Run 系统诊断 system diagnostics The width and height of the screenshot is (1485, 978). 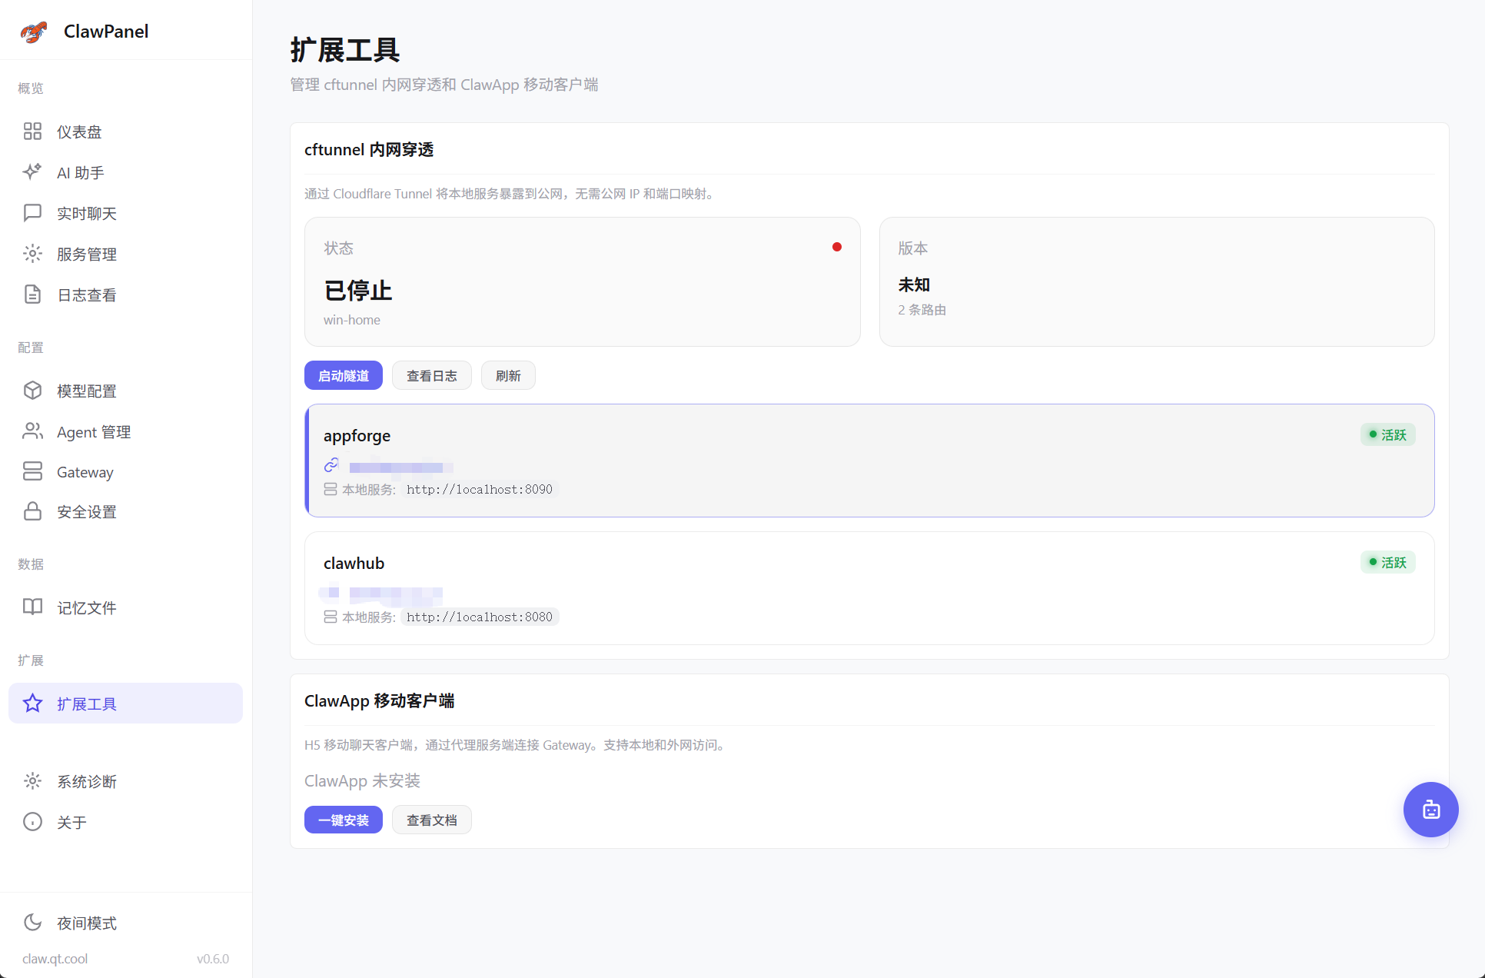(87, 781)
